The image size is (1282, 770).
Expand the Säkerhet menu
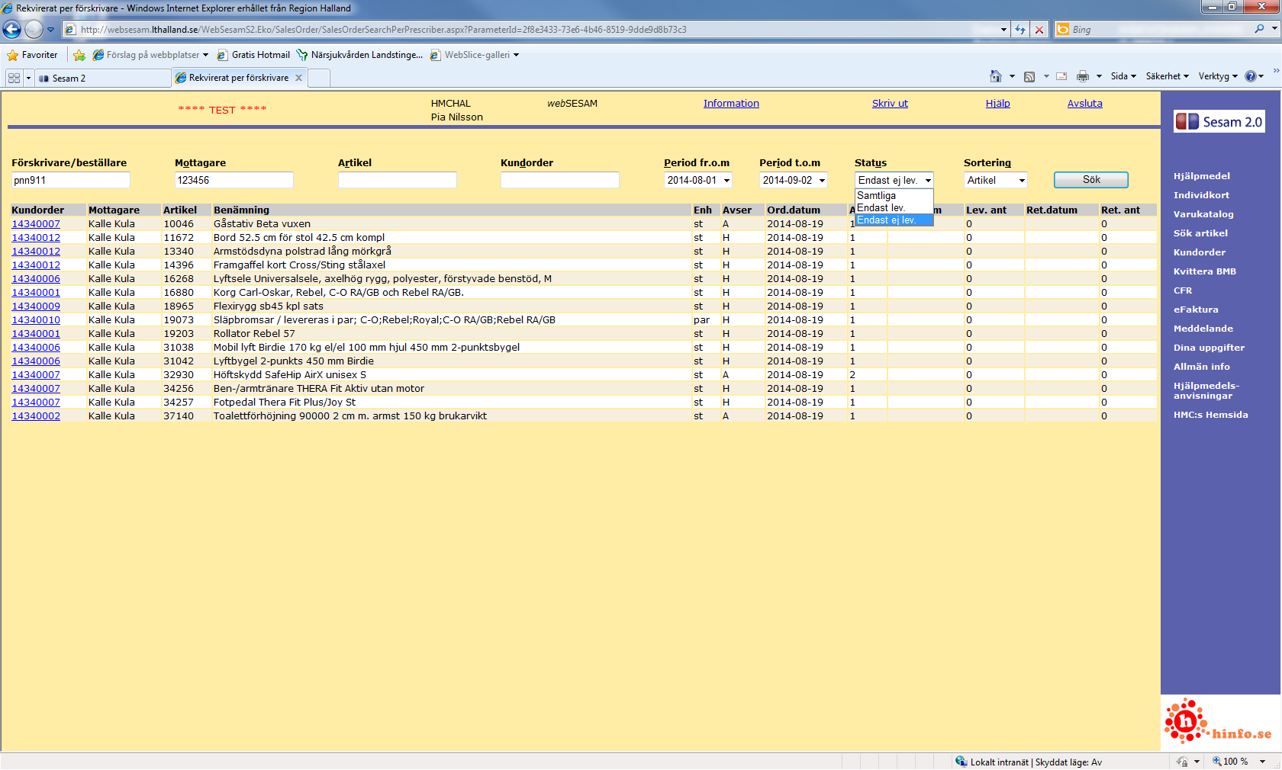pyautogui.click(x=1167, y=76)
